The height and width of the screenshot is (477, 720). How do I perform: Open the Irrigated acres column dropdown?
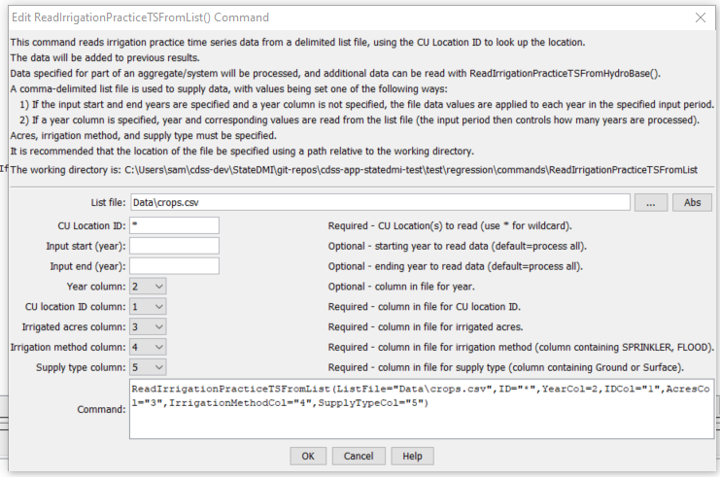(148, 326)
